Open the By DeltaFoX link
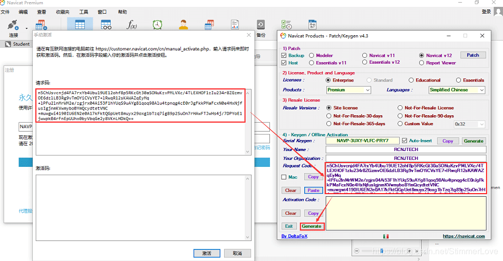Image resolution: width=503 pixels, height=261 pixels. tap(294, 236)
